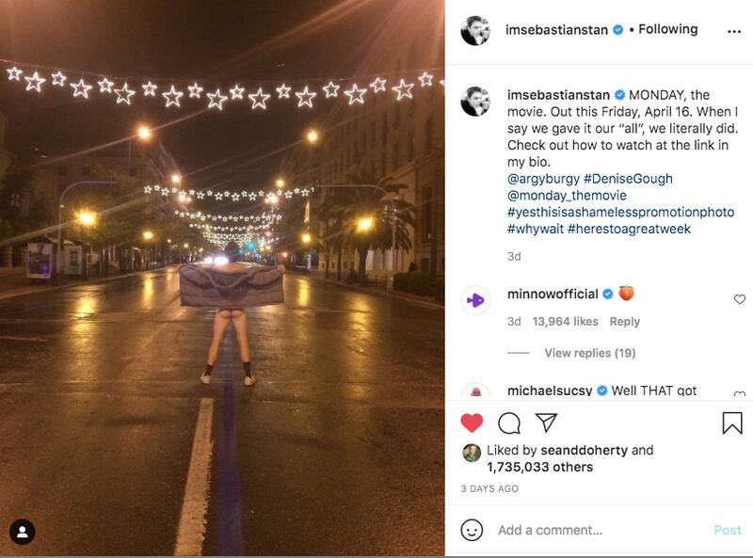Click seanddoherty liker avatar
753x558 pixels.
pos(472,453)
